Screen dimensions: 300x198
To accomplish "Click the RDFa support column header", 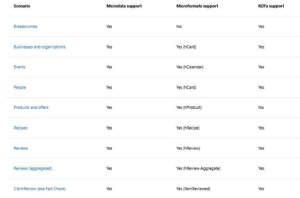I will point(271,6).
